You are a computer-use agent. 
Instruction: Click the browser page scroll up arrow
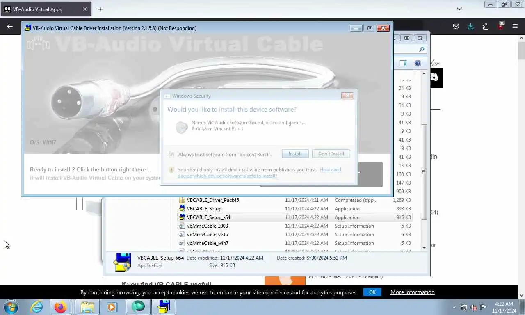(x=522, y=38)
